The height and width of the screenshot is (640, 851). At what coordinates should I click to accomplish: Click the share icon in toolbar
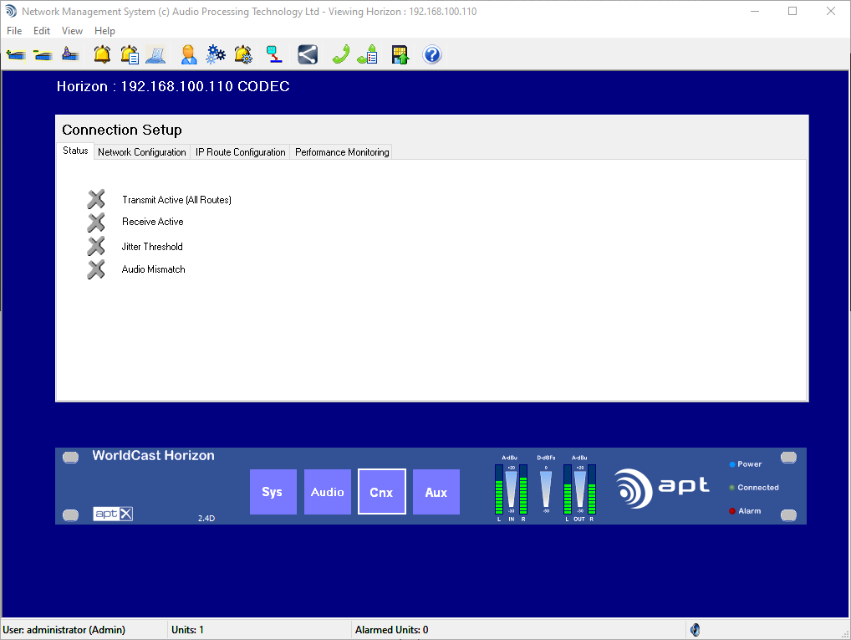[x=308, y=55]
